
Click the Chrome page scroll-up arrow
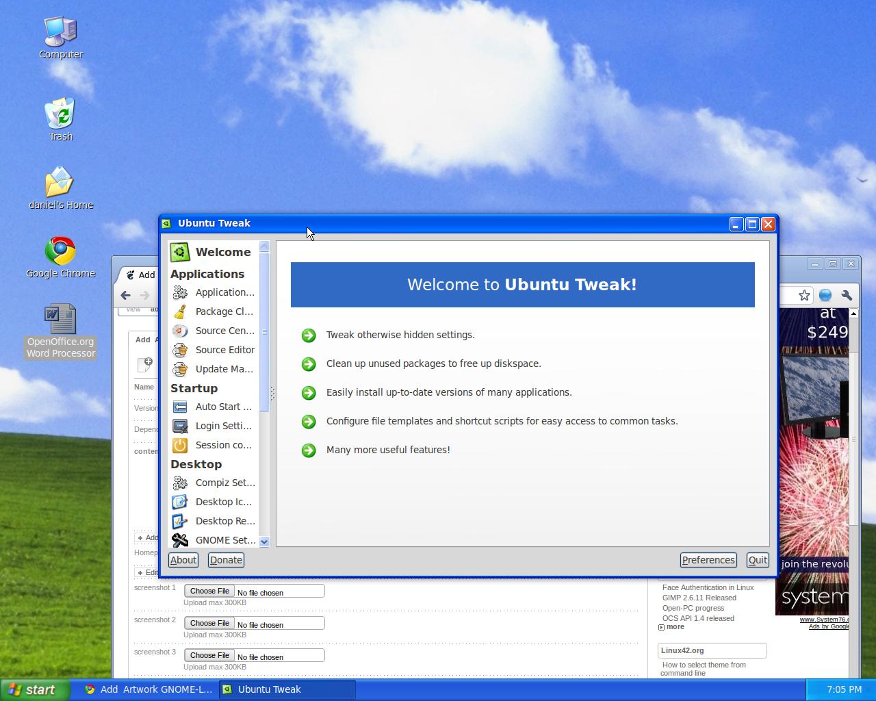[x=853, y=313]
